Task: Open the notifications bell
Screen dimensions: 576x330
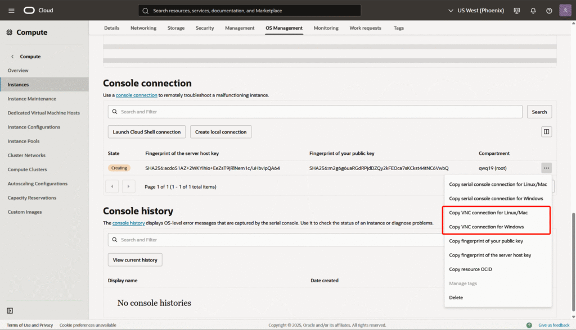Action: 533,11
